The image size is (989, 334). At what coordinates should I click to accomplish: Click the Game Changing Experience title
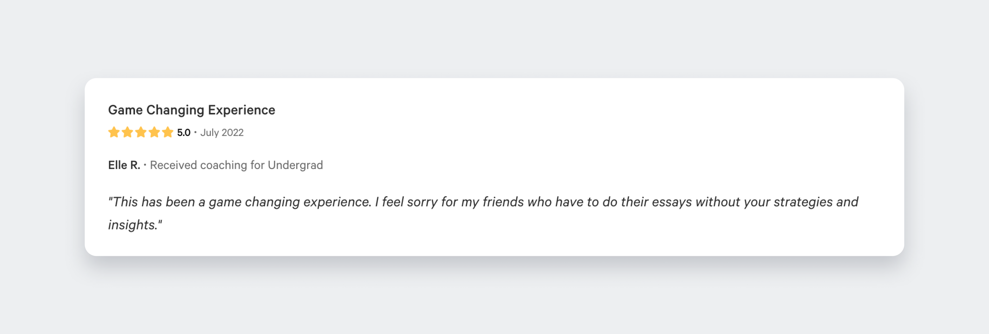[x=192, y=110]
